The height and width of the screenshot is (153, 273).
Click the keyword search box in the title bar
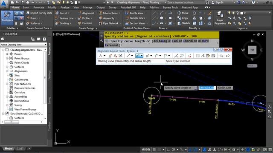[x=186, y=3]
